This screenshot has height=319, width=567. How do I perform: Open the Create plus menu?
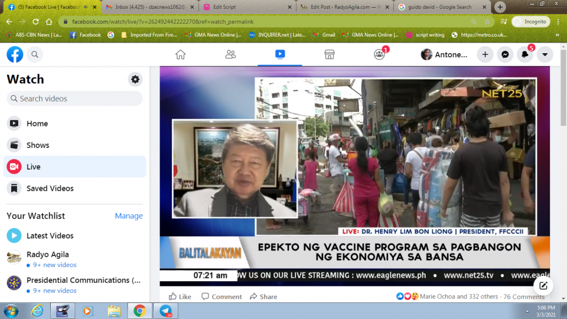pyautogui.click(x=485, y=54)
